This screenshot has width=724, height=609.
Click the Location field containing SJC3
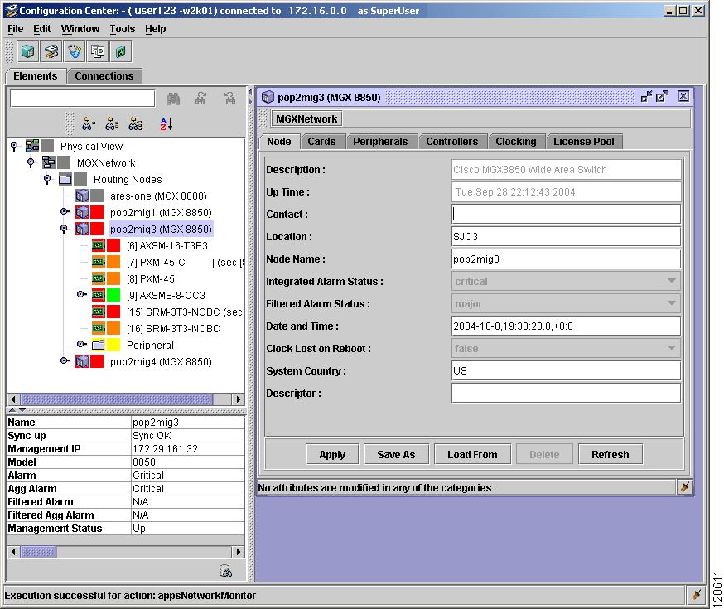pyautogui.click(x=566, y=236)
